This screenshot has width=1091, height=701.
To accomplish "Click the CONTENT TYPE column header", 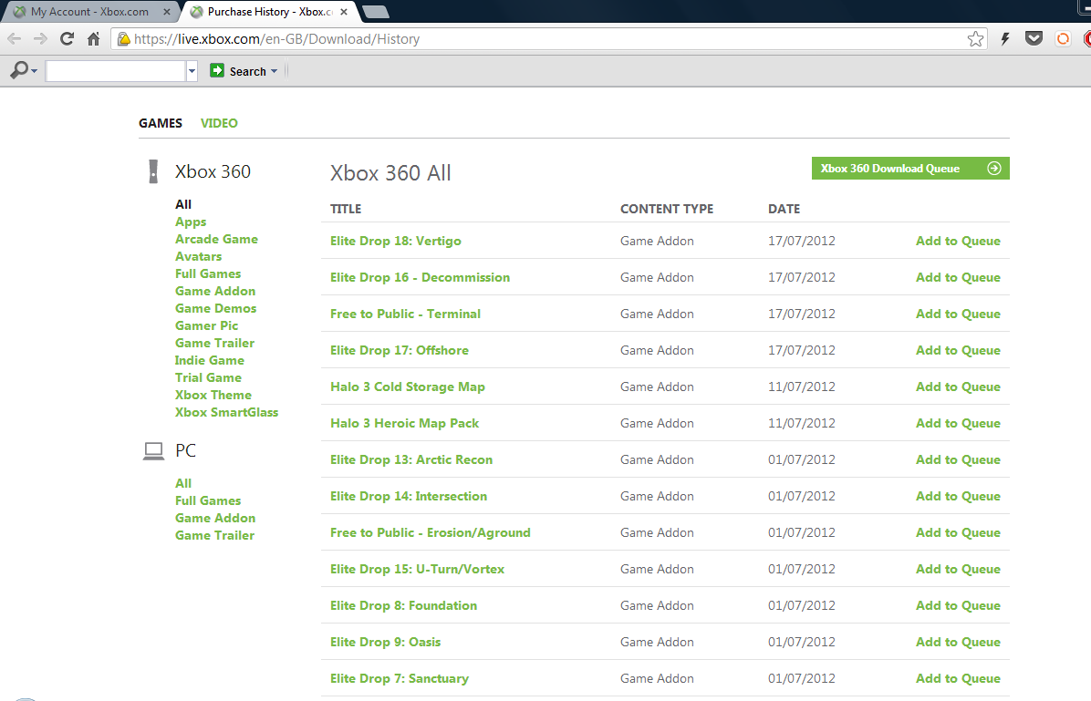I will [667, 209].
